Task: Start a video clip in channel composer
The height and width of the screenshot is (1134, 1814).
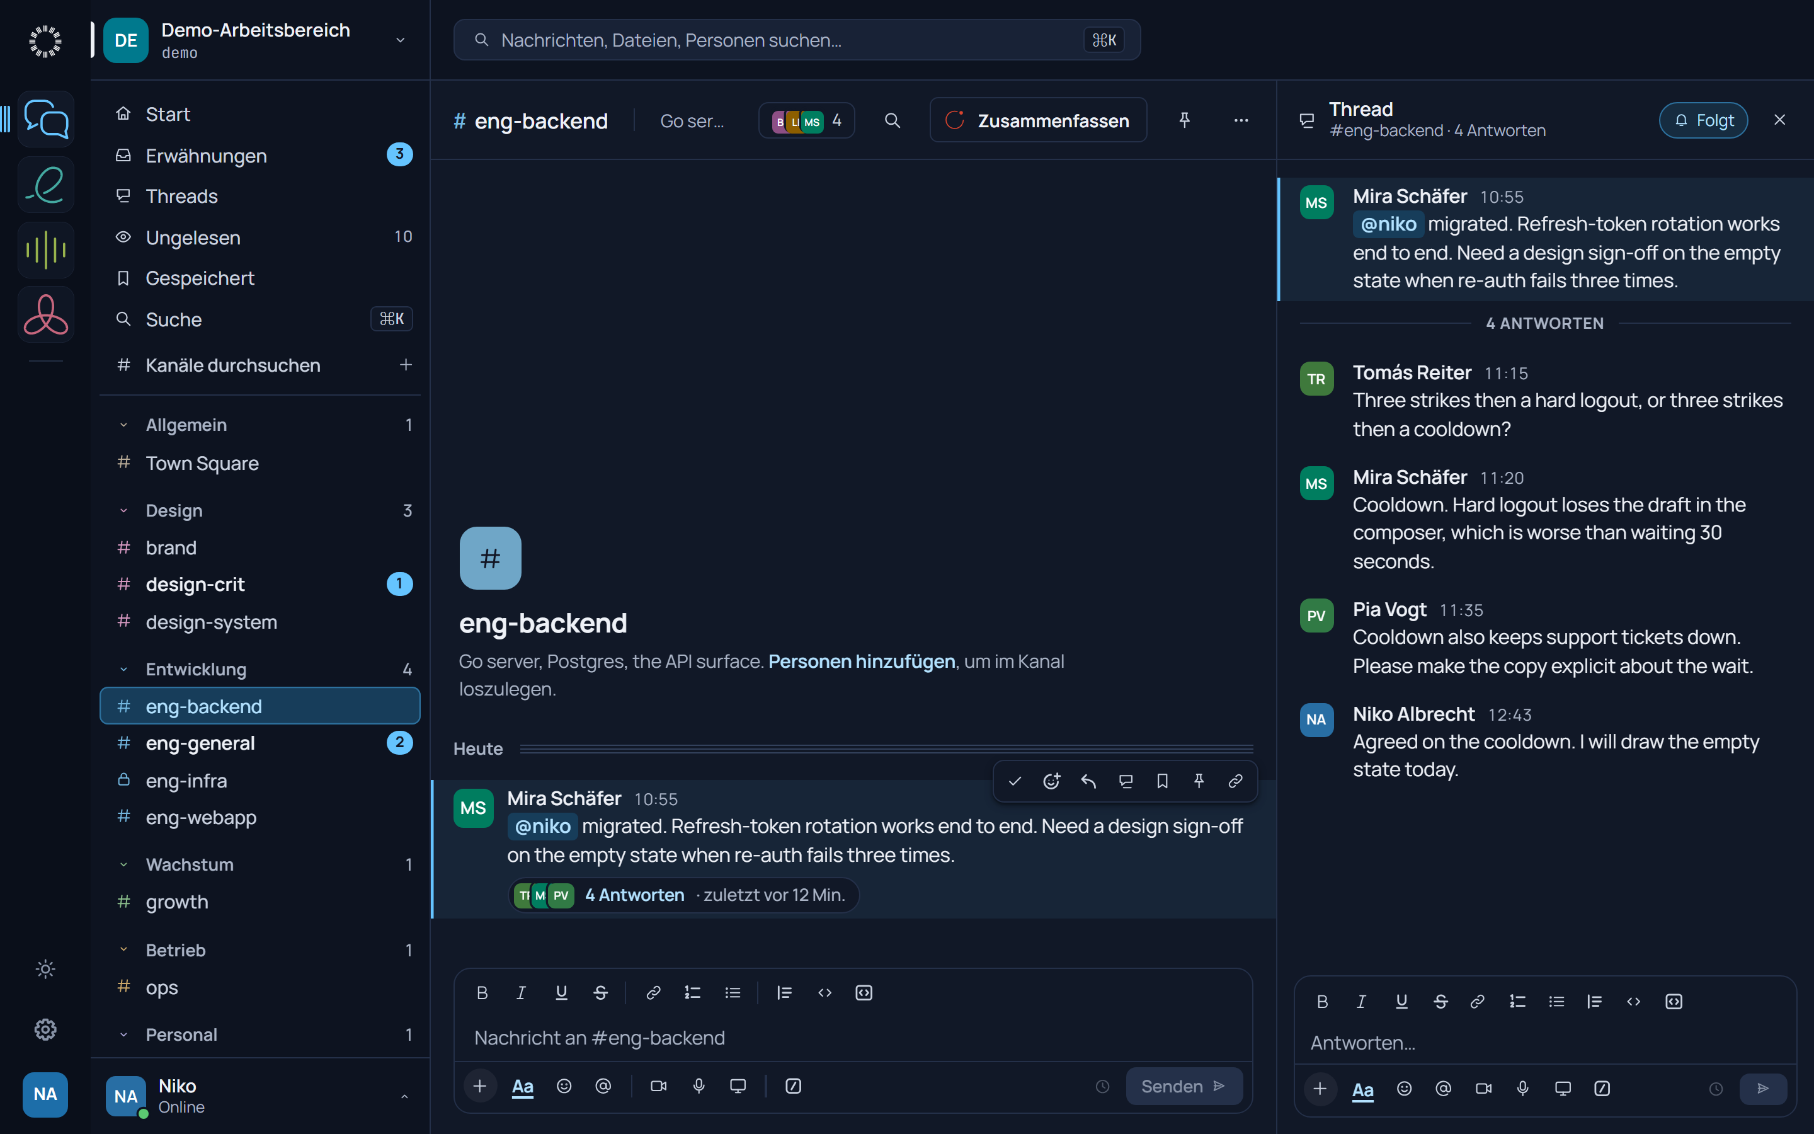Action: tap(659, 1086)
